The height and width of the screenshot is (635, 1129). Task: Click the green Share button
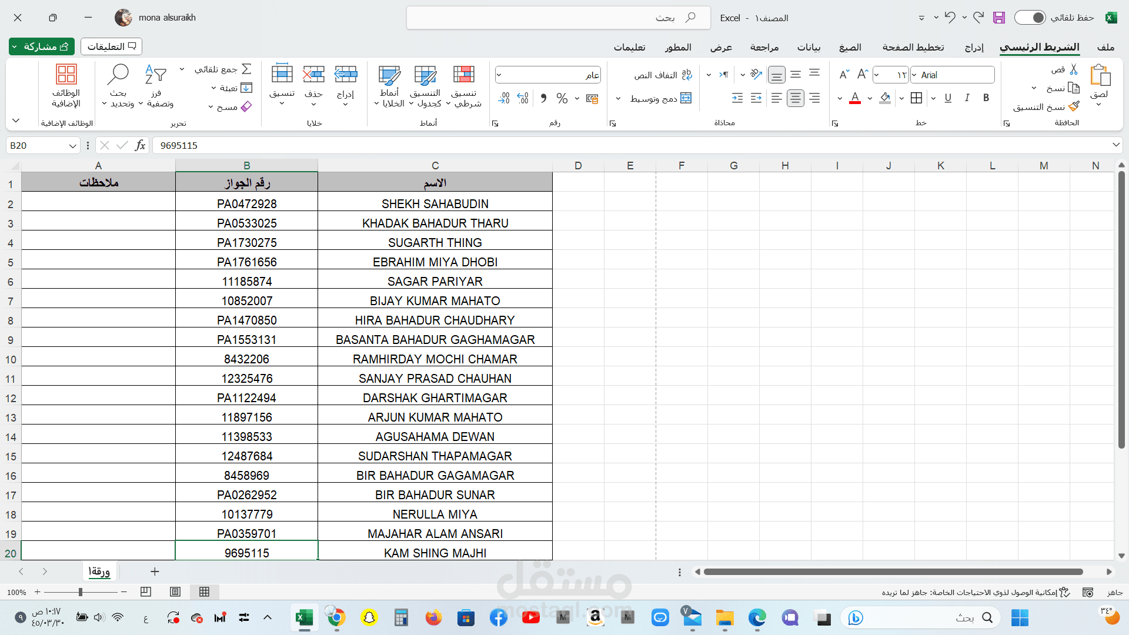42,46
